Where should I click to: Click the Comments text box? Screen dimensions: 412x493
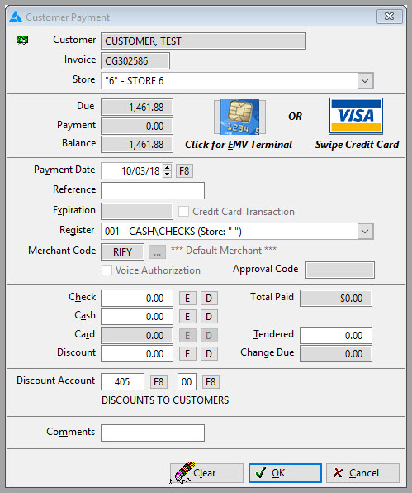(153, 433)
